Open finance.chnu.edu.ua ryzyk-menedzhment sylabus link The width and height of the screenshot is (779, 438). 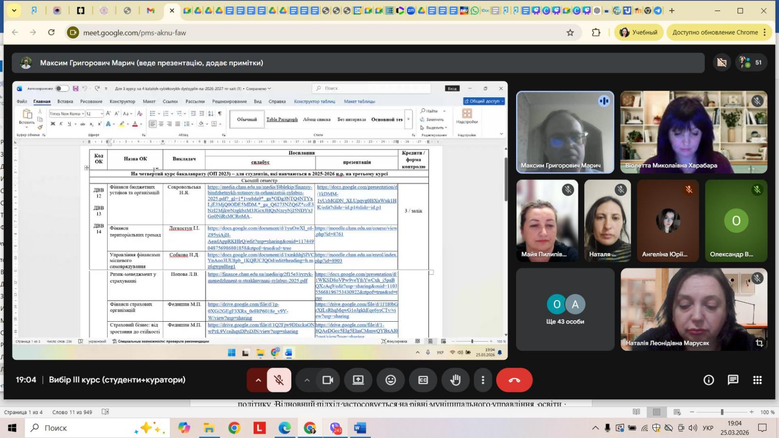pyautogui.click(x=260, y=277)
